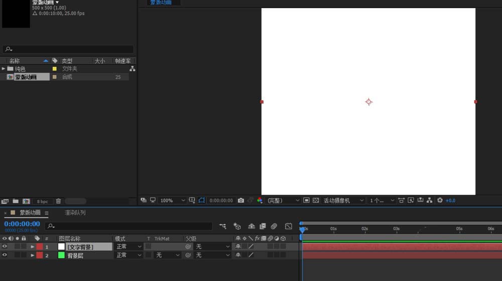Open the graph editor in timeline
The height and width of the screenshot is (281, 502).
coord(289,226)
